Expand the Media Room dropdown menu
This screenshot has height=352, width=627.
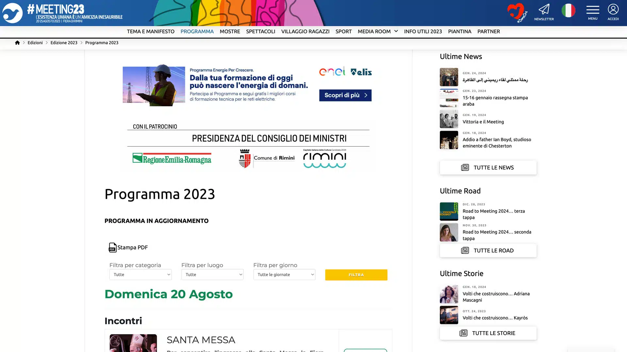378,32
